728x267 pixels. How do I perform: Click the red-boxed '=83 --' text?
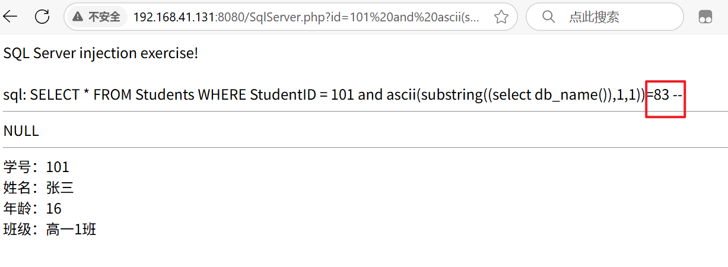click(666, 95)
